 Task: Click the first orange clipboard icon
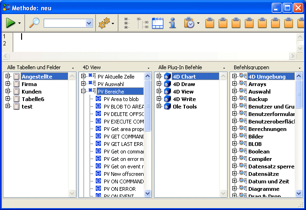click(x=210, y=23)
